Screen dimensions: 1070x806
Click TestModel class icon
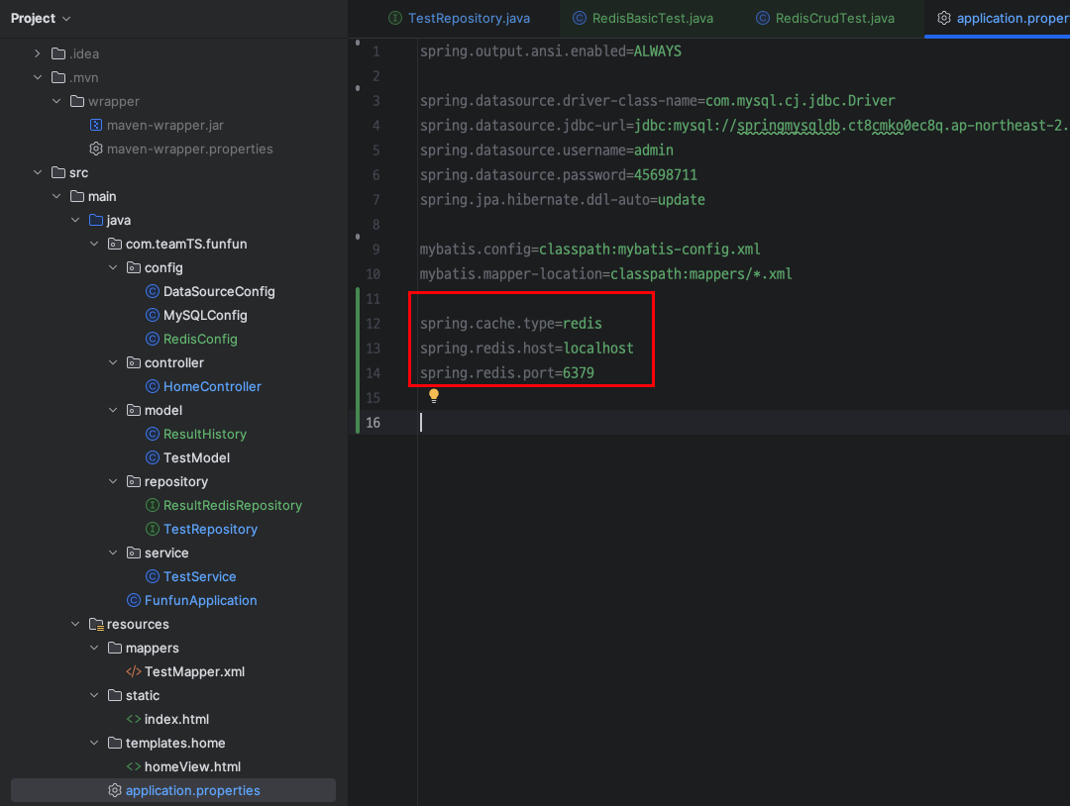[x=153, y=458]
